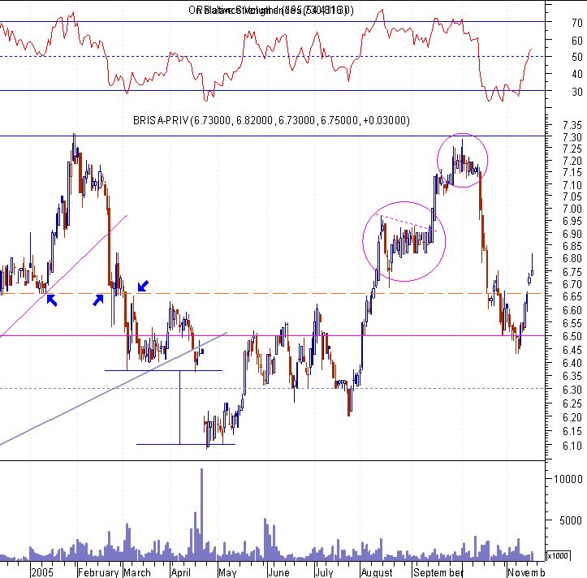Click the July date axis label
Image resolution: width=587 pixels, height=578 pixels.
click(324, 572)
